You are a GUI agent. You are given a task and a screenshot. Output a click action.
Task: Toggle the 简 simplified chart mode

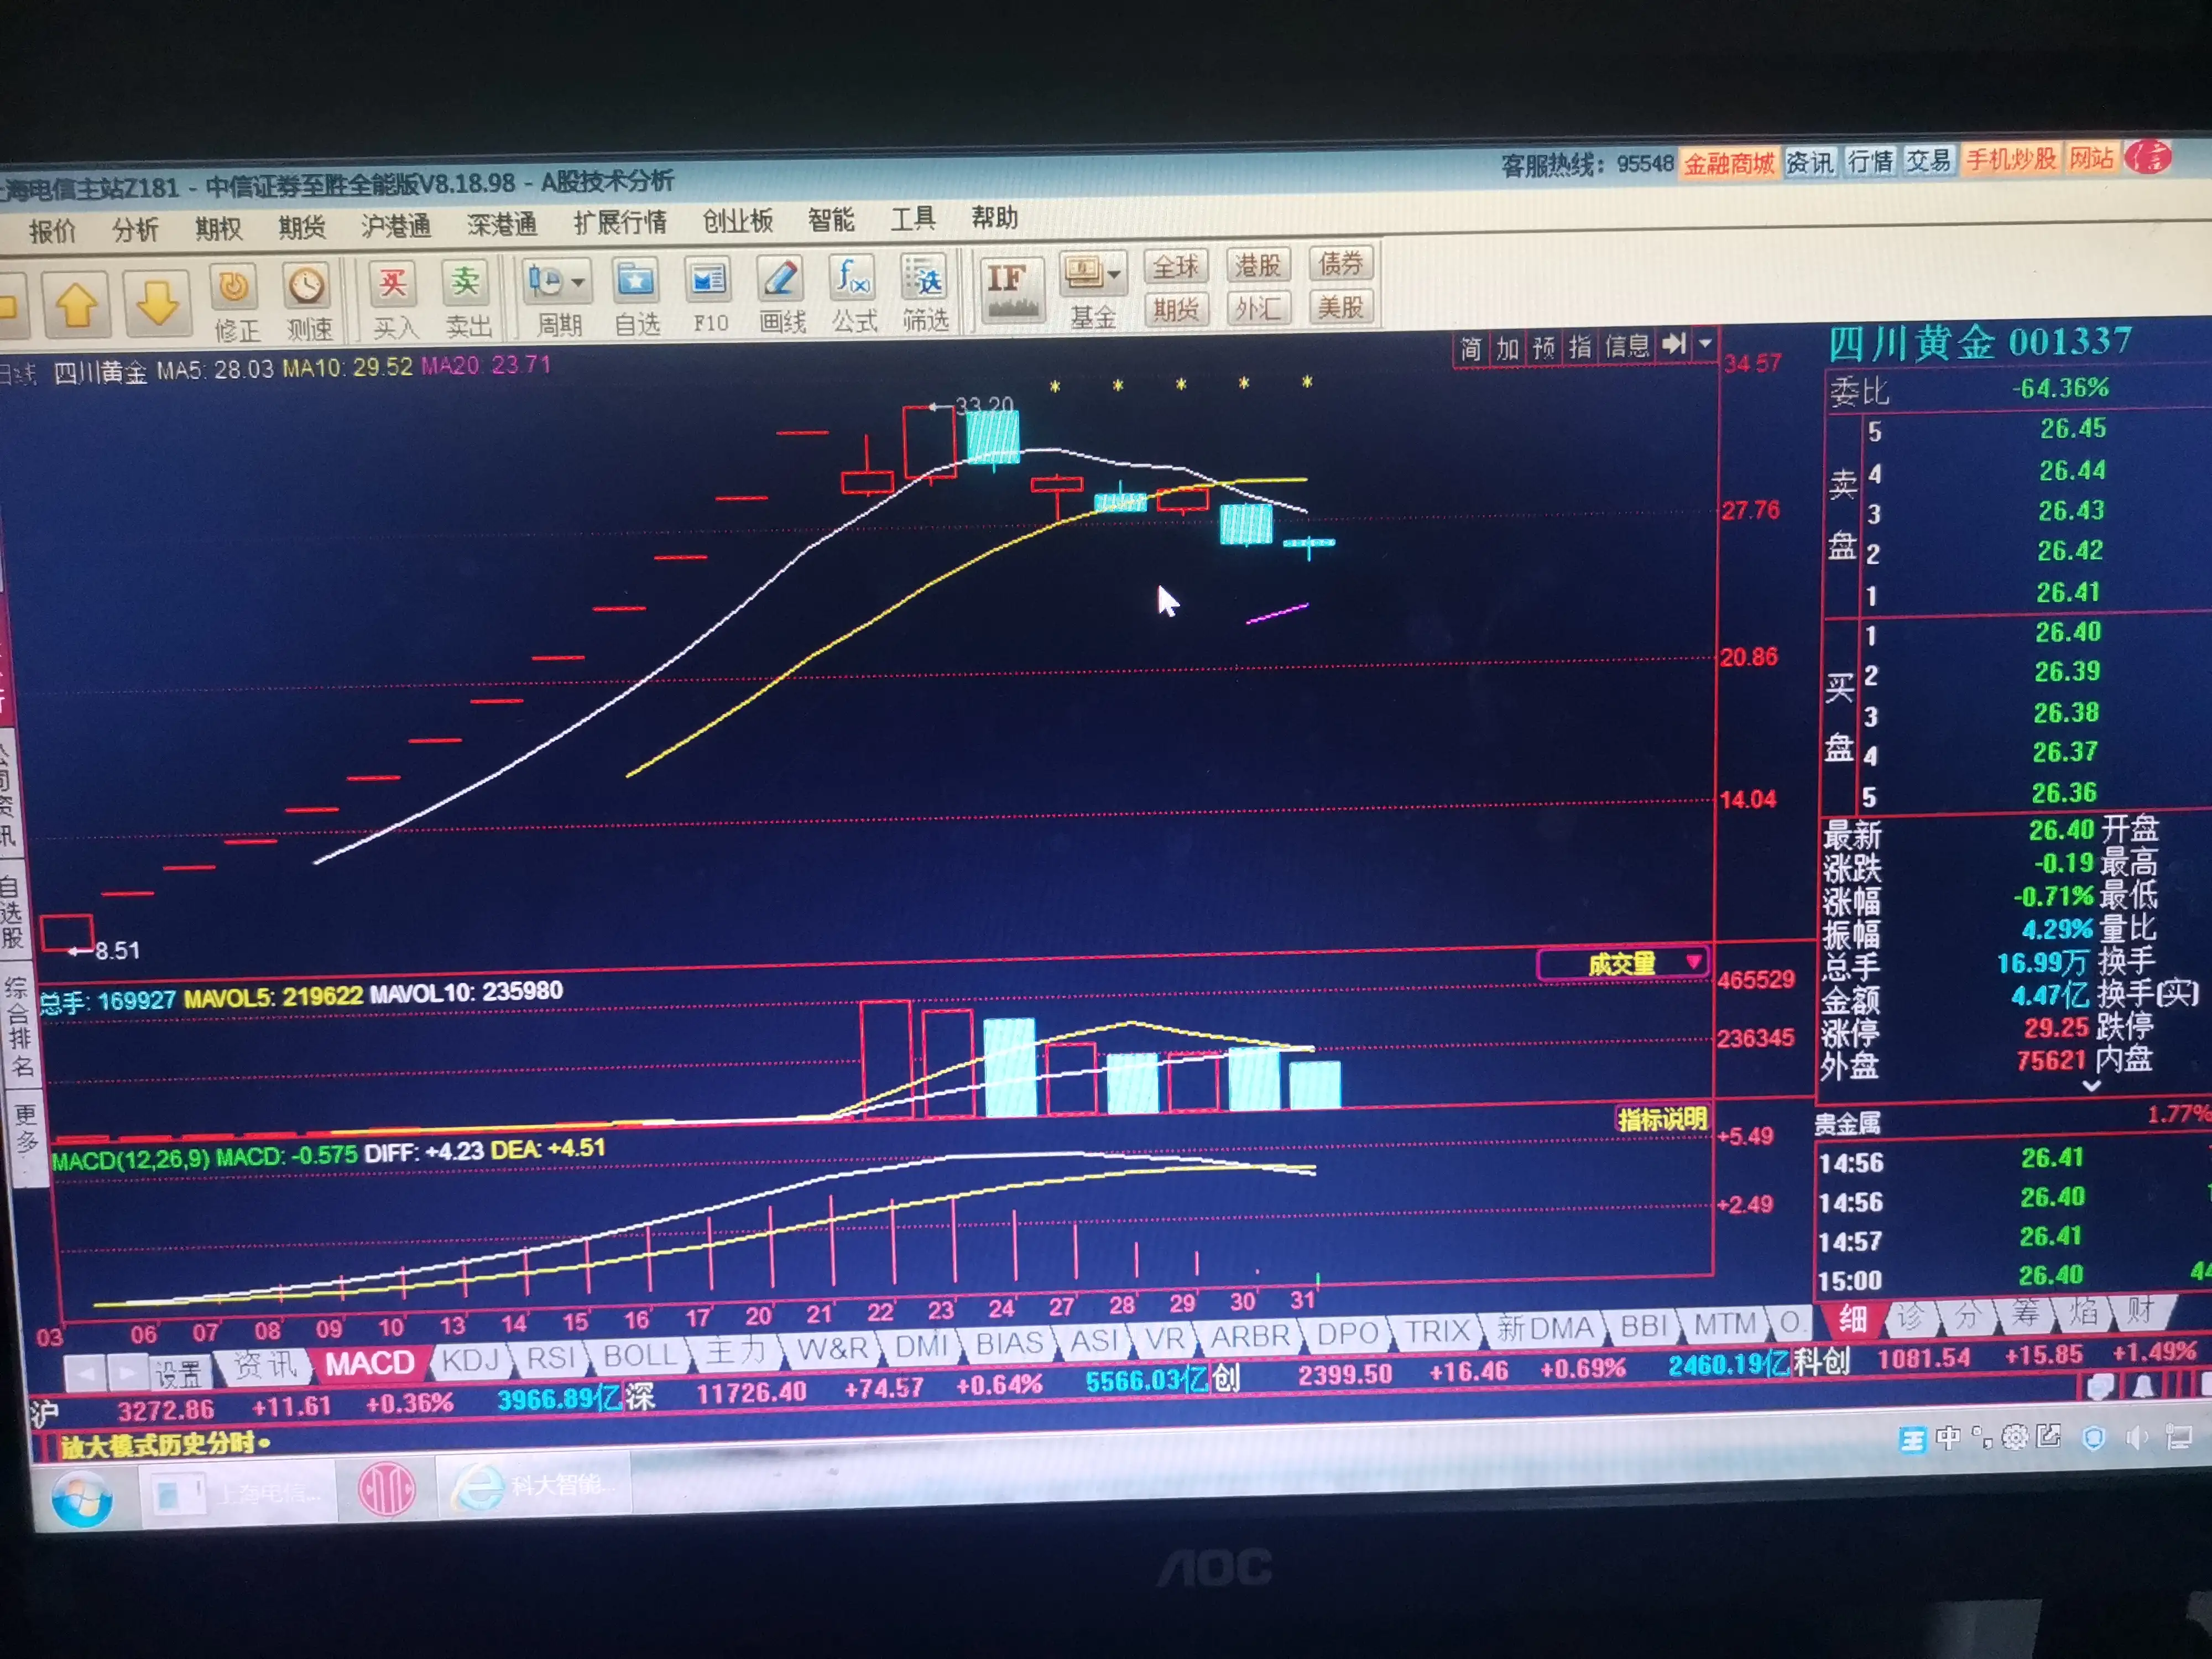coord(1470,349)
